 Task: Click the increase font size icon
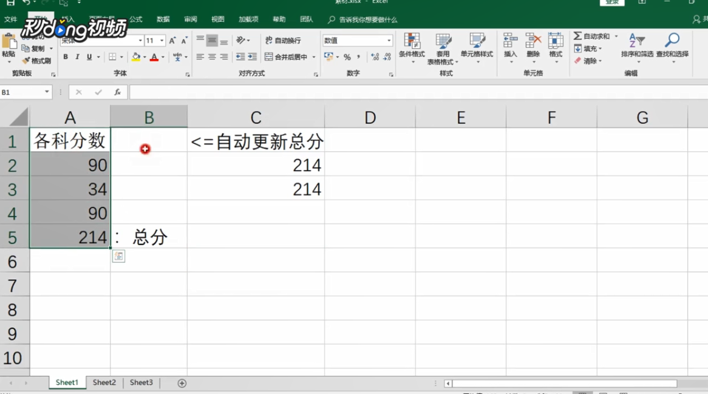click(172, 41)
